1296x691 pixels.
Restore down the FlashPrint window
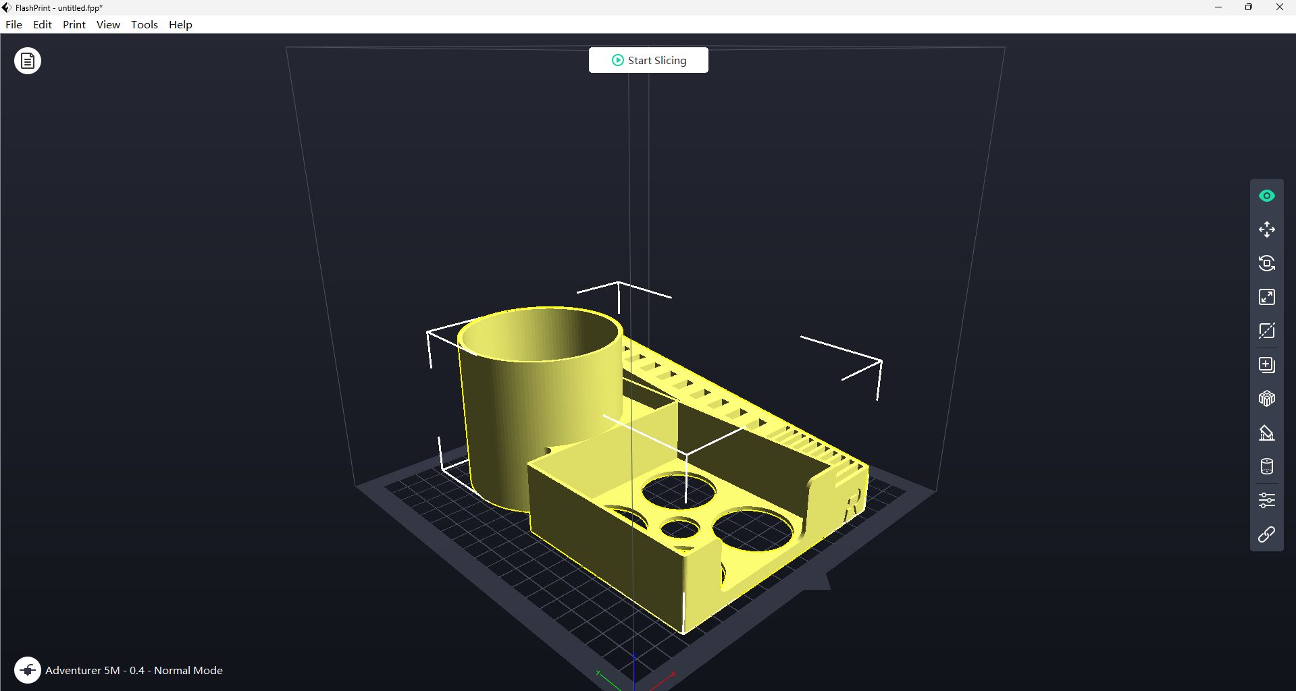pos(1249,7)
